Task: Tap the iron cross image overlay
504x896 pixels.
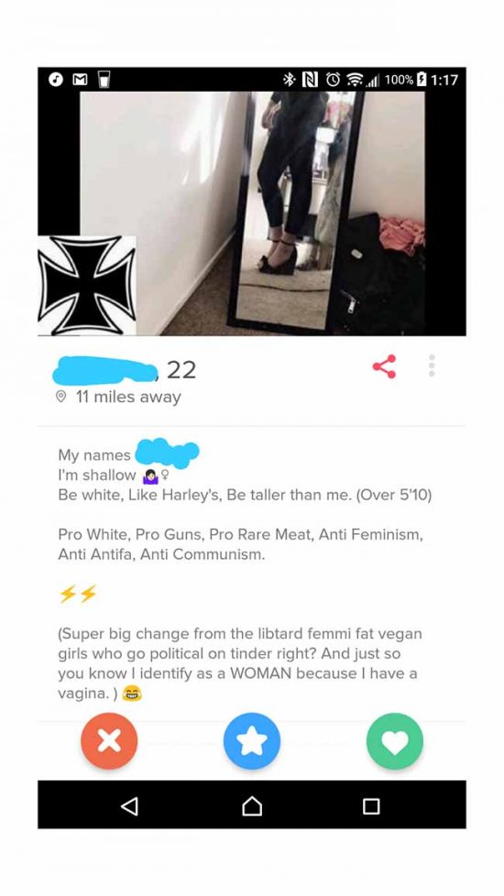Action: tap(87, 285)
